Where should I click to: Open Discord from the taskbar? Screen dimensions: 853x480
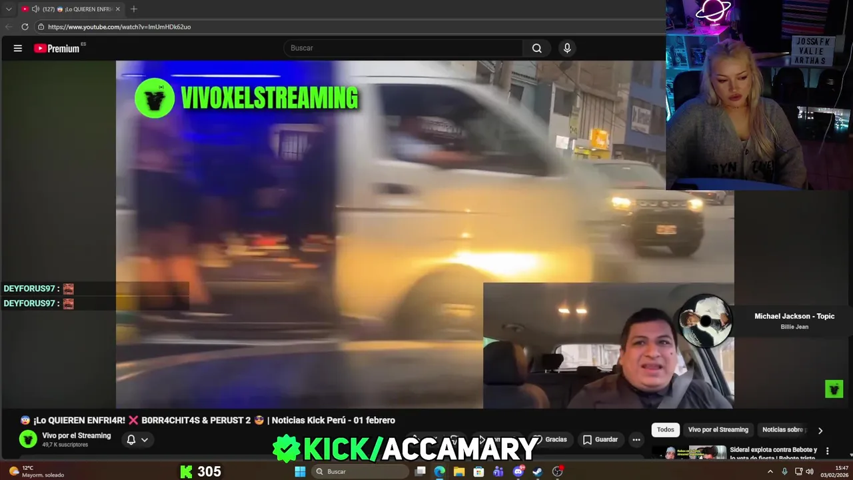[518, 471]
